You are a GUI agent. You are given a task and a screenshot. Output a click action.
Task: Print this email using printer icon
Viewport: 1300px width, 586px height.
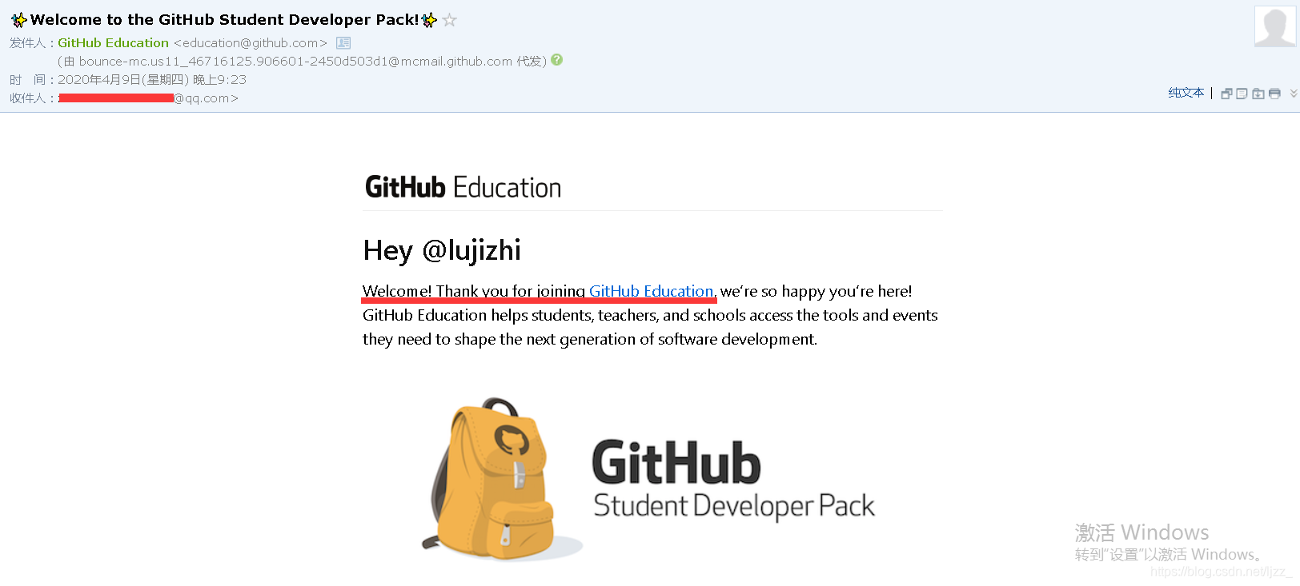(x=1274, y=94)
